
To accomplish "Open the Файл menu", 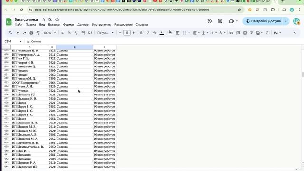I will click(x=19, y=25).
